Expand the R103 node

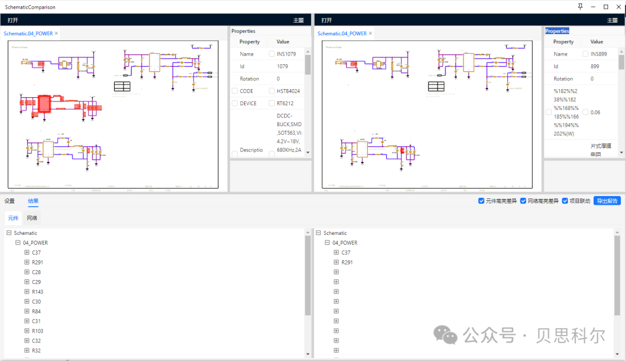click(27, 331)
